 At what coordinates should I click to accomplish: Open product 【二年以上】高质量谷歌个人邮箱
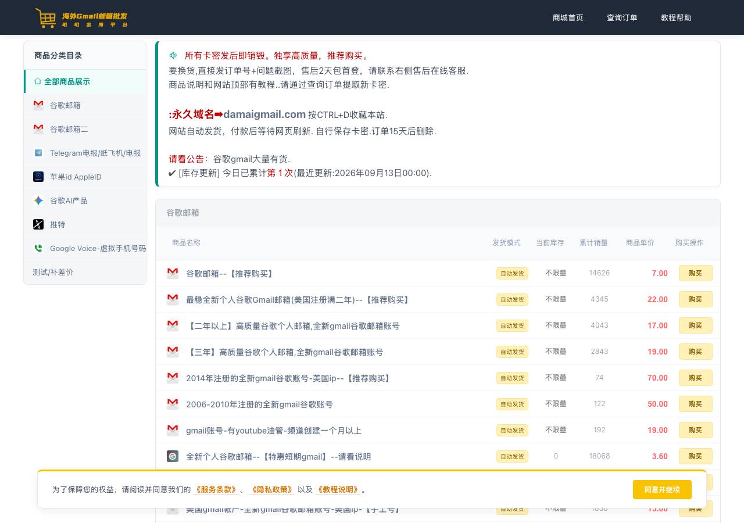293,326
